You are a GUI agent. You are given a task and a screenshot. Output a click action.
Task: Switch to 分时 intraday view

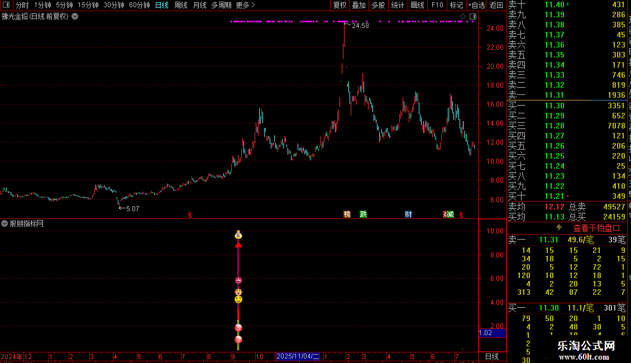pos(22,5)
